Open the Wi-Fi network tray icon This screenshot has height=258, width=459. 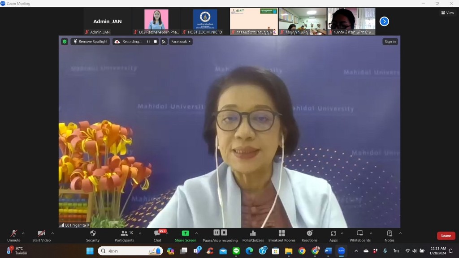407,251
